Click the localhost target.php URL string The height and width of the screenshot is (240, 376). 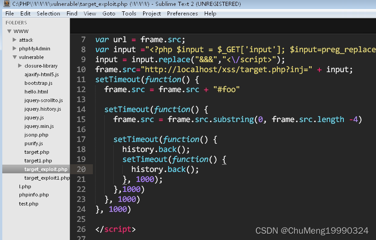(x=227, y=69)
